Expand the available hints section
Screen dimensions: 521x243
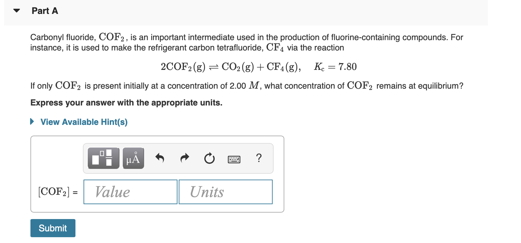pos(84,122)
